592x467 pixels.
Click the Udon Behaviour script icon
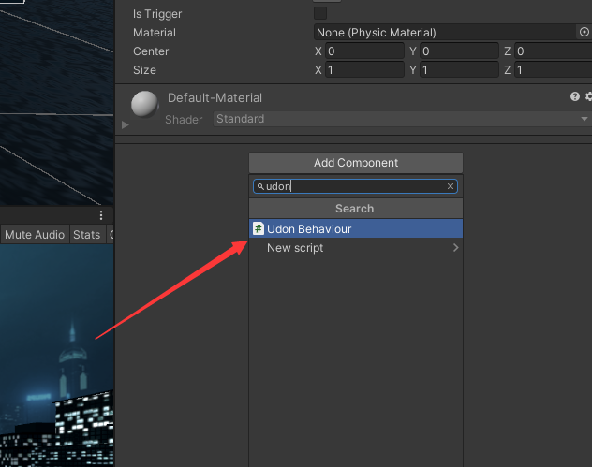click(259, 228)
